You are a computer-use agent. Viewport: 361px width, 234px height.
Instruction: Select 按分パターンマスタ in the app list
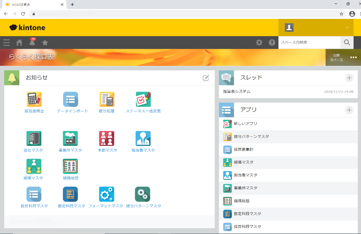[251, 137]
